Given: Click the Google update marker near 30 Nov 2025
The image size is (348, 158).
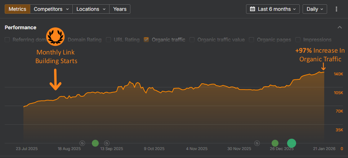Looking at the screenshot, I should [257, 143].
